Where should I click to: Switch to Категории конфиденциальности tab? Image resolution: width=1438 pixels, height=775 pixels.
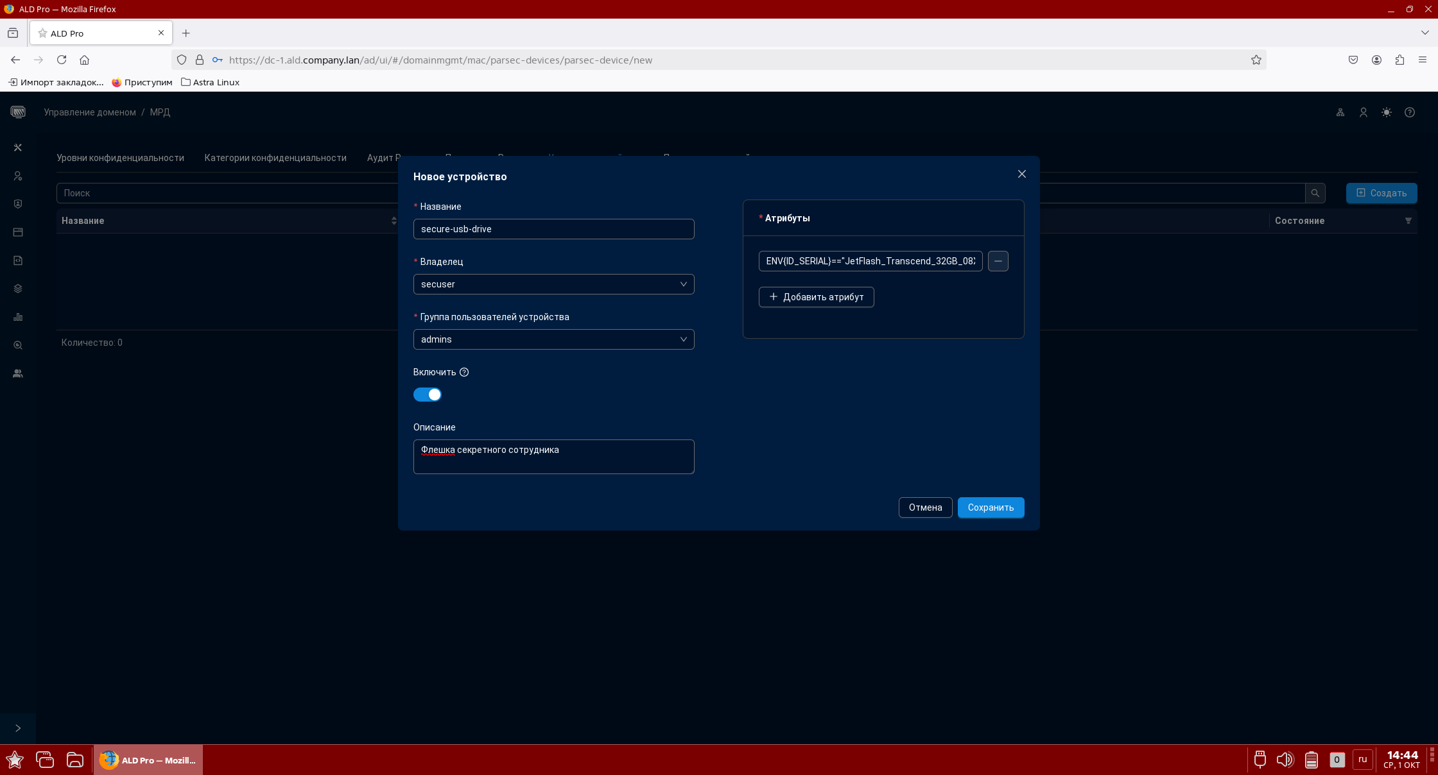coord(275,158)
